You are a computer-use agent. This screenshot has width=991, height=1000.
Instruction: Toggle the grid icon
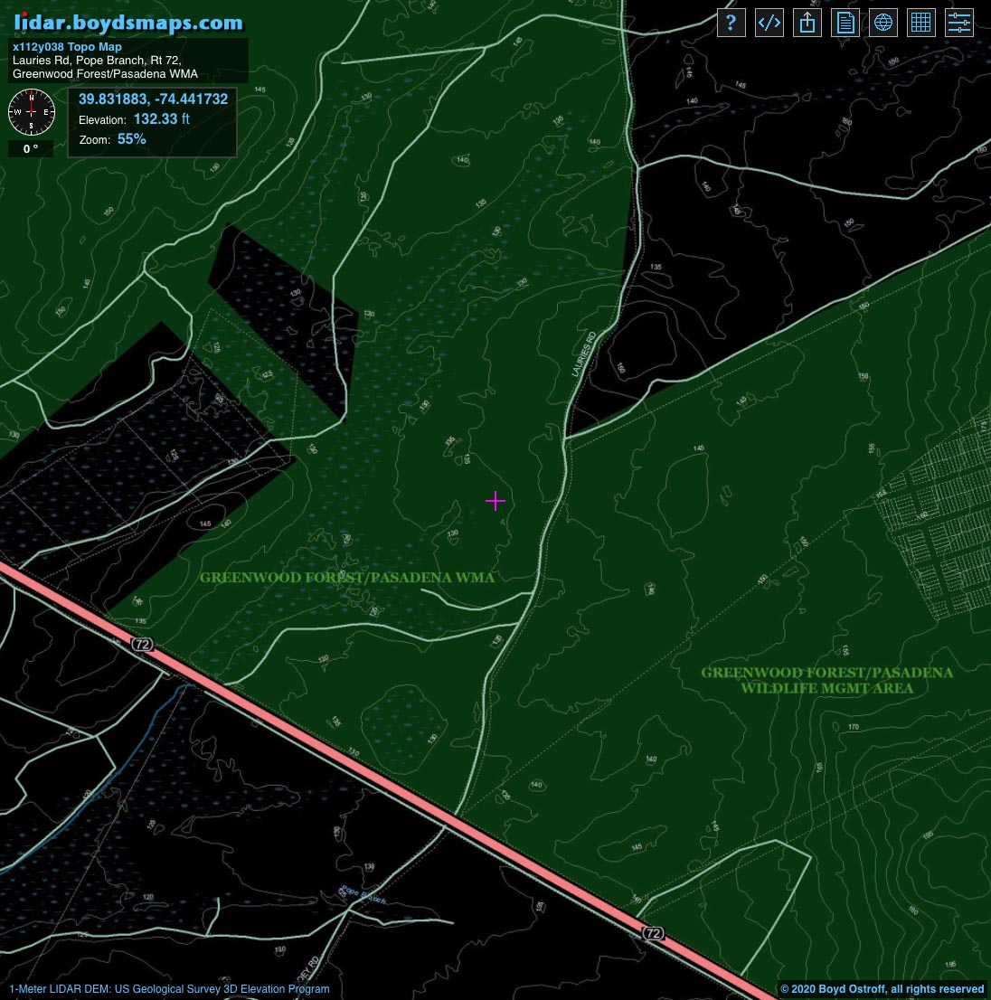pos(920,23)
